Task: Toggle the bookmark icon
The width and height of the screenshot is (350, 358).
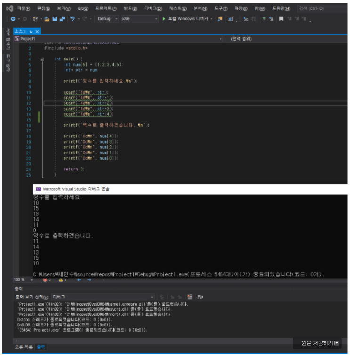Action: point(281,19)
